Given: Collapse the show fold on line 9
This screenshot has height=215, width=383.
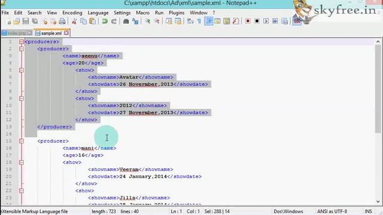Looking at the screenshot, I should 22,99.
